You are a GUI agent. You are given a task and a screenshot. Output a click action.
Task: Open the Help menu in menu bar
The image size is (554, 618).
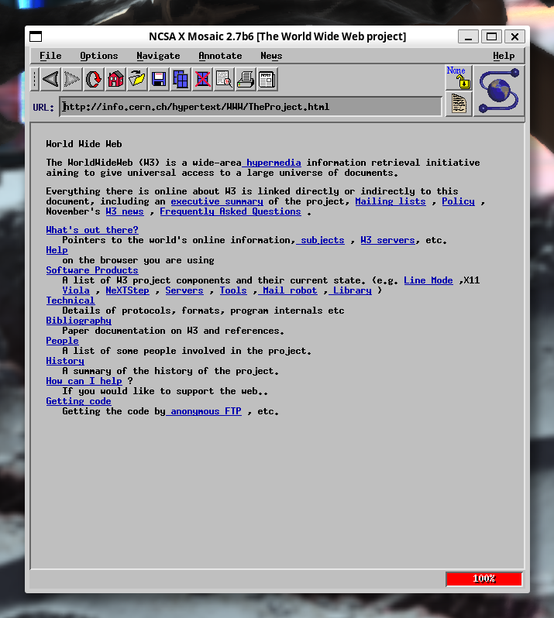(x=504, y=56)
